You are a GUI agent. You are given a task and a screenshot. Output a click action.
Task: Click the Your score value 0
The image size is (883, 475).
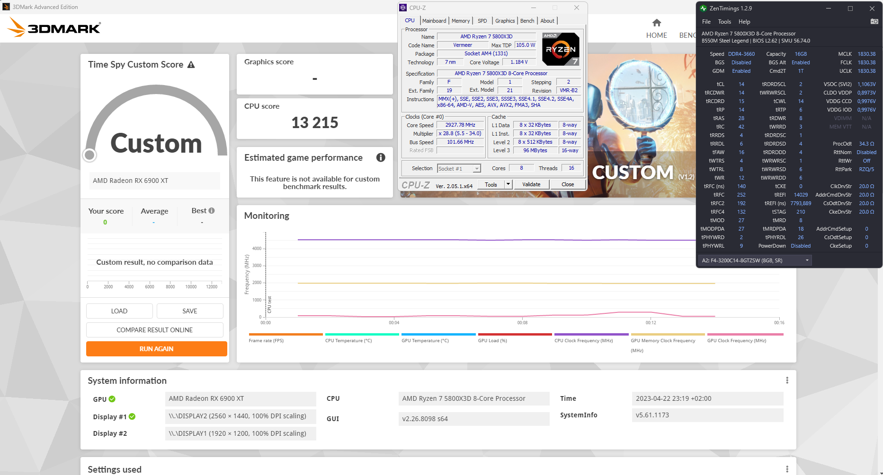pos(105,222)
